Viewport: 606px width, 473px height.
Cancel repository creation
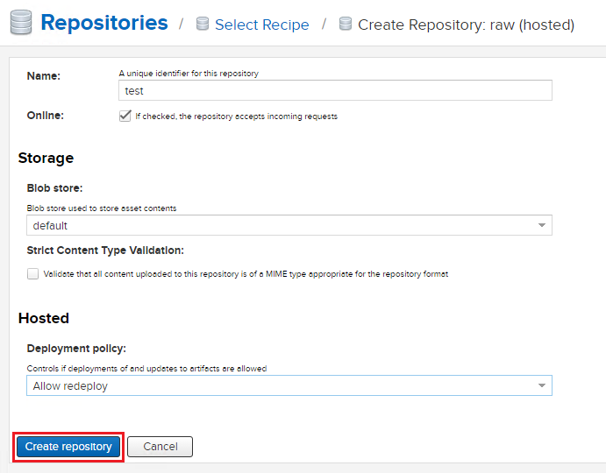pos(160,447)
